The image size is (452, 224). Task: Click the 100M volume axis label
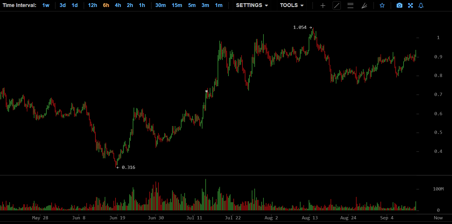click(438, 189)
